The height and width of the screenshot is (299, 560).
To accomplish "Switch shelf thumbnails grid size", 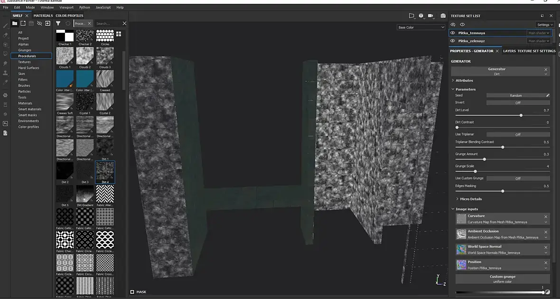I will [x=119, y=34].
